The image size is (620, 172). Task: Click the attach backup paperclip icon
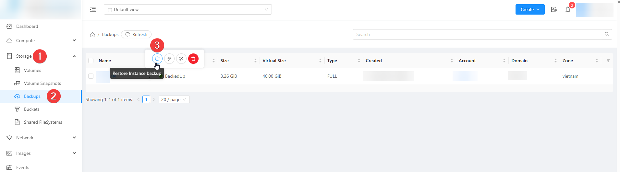(169, 59)
